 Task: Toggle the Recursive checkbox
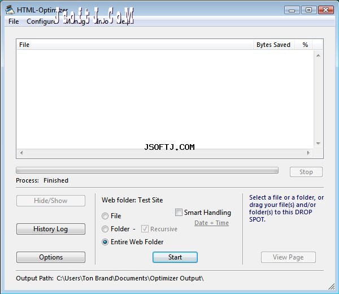coord(145,228)
